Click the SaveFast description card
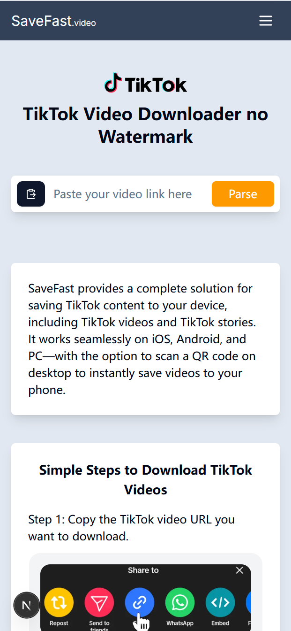The image size is (291, 631). pyautogui.click(x=145, y=339)
